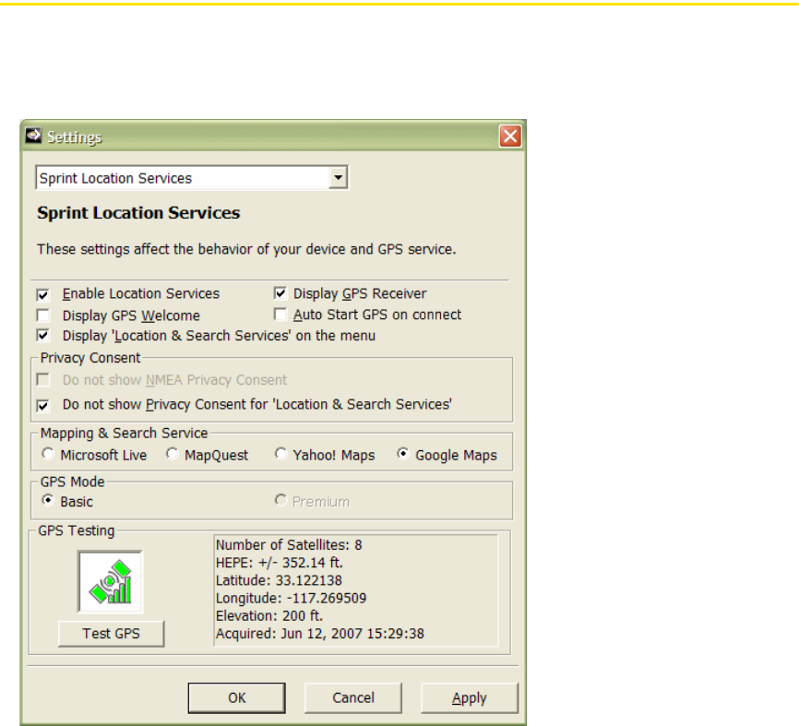Select Yahoo! Maps mapping service
The width and height of the screenshot is (799, 726).
(x=280, y=454)
